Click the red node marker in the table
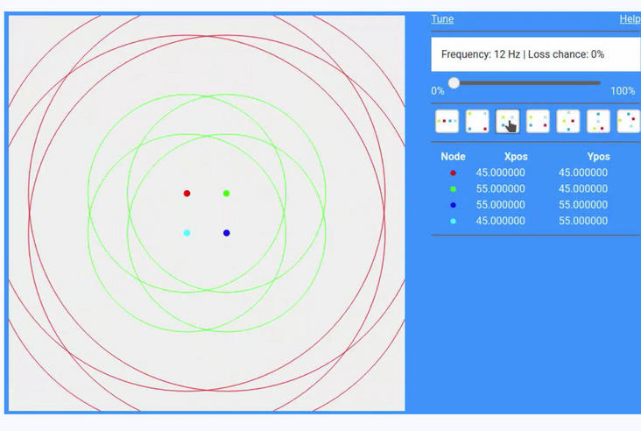 click(453, 173)
